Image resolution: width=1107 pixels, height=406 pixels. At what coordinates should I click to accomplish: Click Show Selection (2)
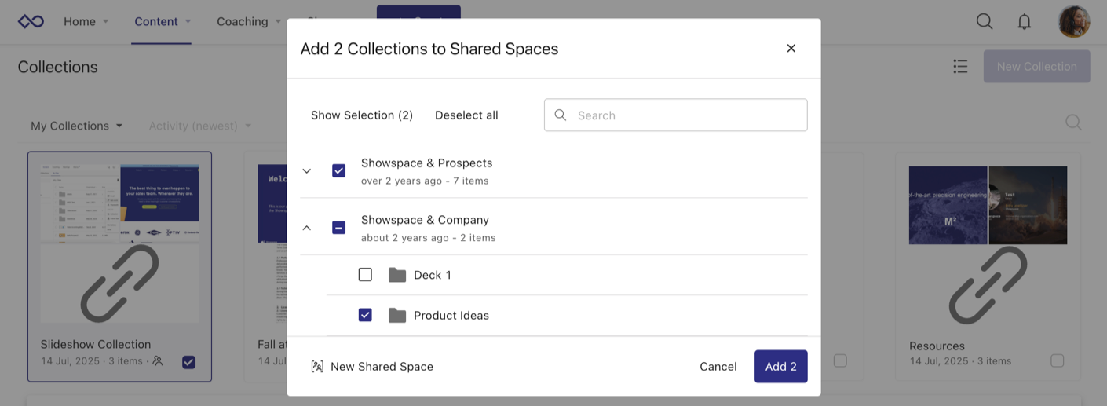[x=362, y=115]
